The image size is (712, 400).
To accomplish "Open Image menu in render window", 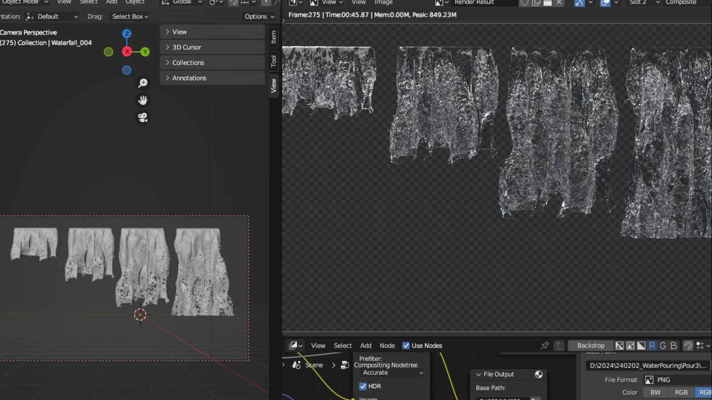I will click(x=383, y=3).
